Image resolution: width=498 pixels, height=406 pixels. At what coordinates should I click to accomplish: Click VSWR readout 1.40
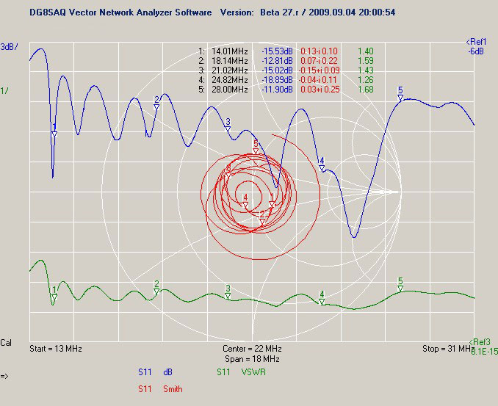pyautogui.click(x=366, y=51)
